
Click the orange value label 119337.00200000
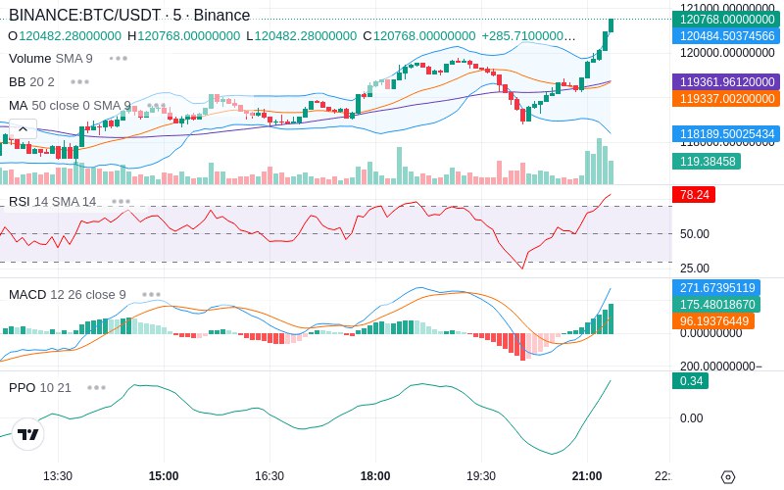tap(726, 99)
